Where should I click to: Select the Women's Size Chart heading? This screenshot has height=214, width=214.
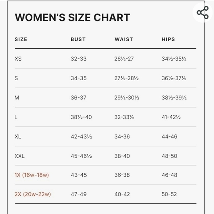click(x=72, y=17)
